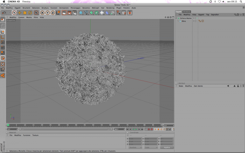Viewport: 245px width, 153px height.
Task: Toggle the Schiera Atomo green enable checkmark
Action: pos(197,18)
